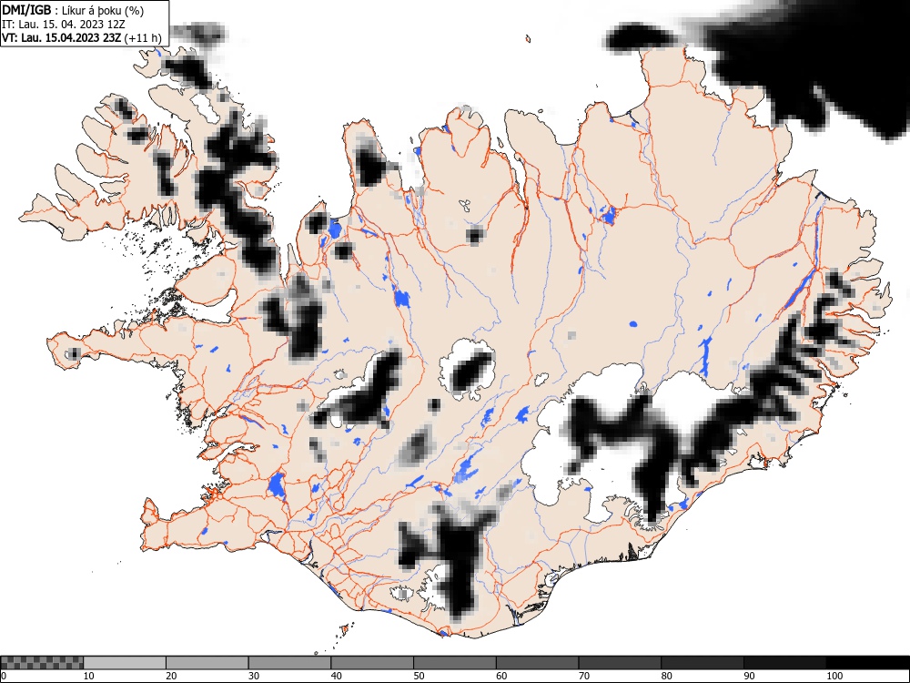
Task: Click the "90" scale label
Action: (x=749, y=676)
